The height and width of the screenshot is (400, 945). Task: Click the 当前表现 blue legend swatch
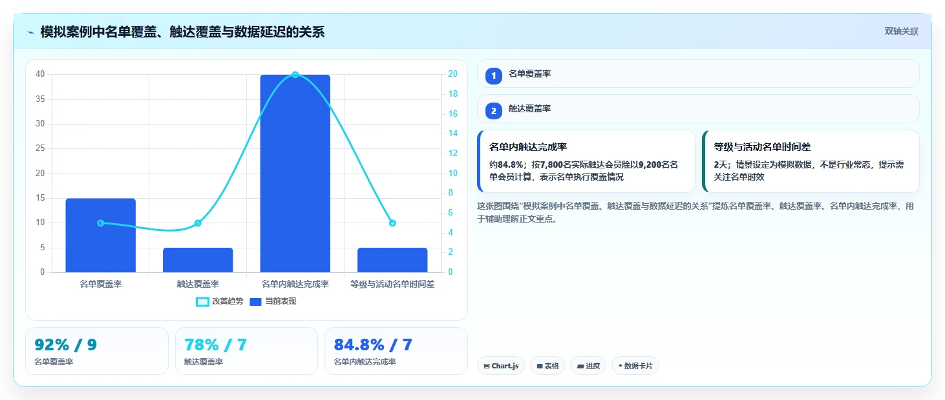tap(255, 301)
